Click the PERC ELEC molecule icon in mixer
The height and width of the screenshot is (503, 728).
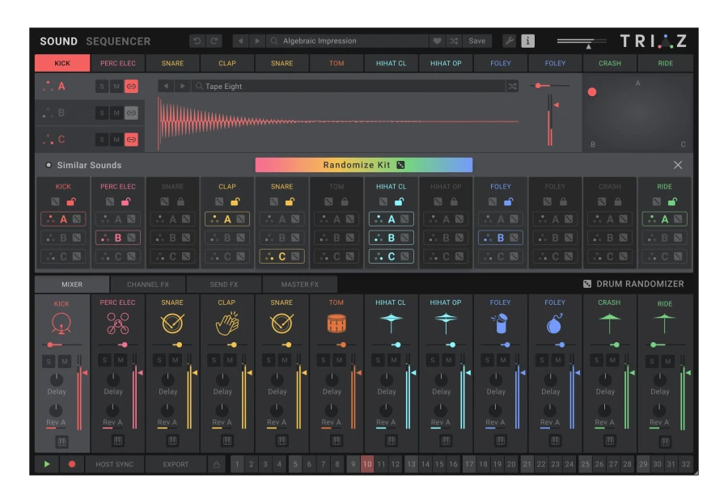[x=118, y=323]
